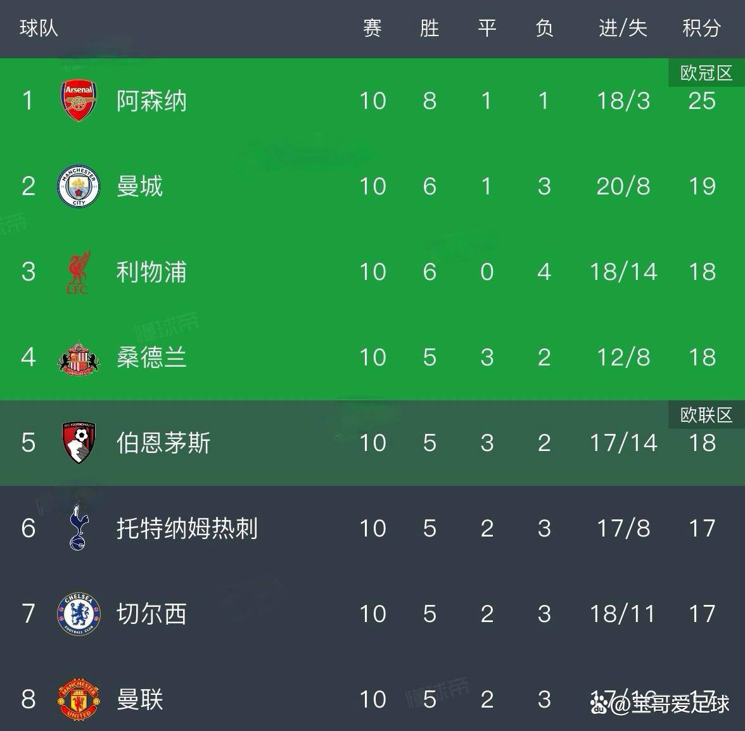Tap the 欧冠区 zone label
The height and width of the screenshot is (731, 745).
[706, 73]
